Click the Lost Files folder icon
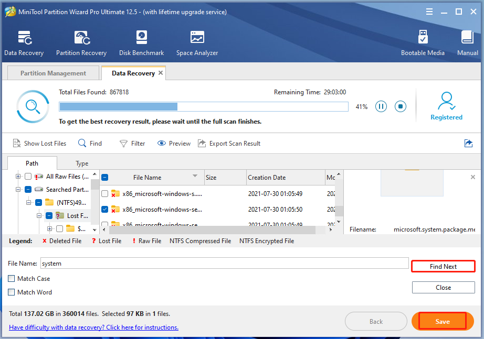This screenshot has height=339, width=484. point(60,215)
